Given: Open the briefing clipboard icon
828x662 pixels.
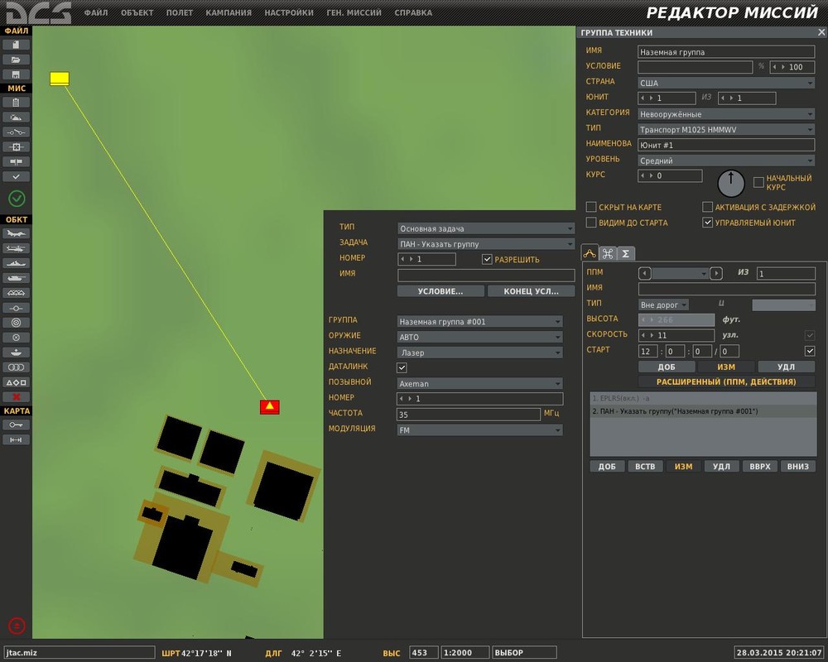Looking at the screenshot, I should [x=16, y=103].
